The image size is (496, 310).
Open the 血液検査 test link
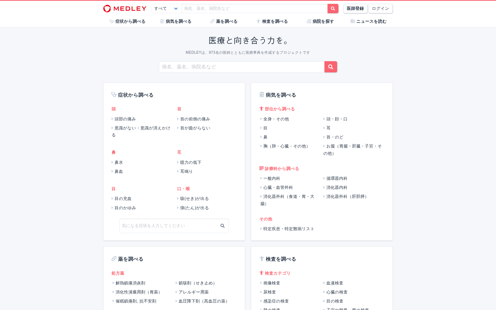coord(335,283)
